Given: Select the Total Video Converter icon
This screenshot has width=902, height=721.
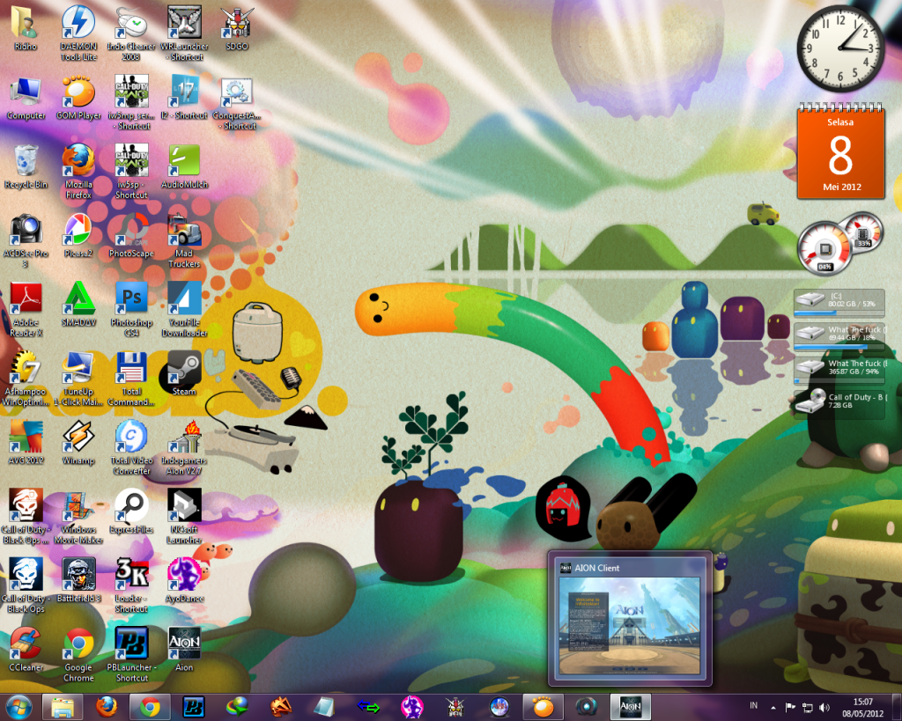Looking at the screenshot, I should pos(131,447).
